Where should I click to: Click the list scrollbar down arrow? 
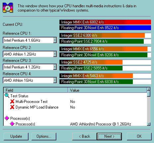[149, 124]
